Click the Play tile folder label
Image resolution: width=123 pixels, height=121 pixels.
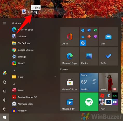pyautogui.click(x=102, y=109)
